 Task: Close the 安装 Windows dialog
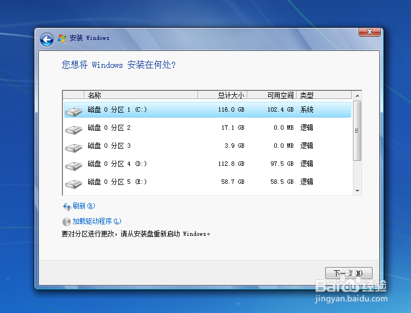369,32
